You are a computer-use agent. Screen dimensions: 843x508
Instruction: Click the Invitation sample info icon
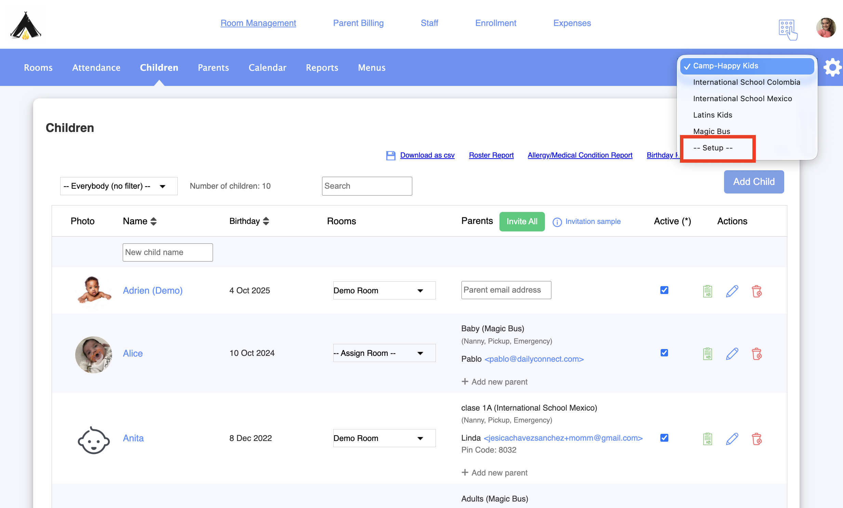click(x=557, y=222)
